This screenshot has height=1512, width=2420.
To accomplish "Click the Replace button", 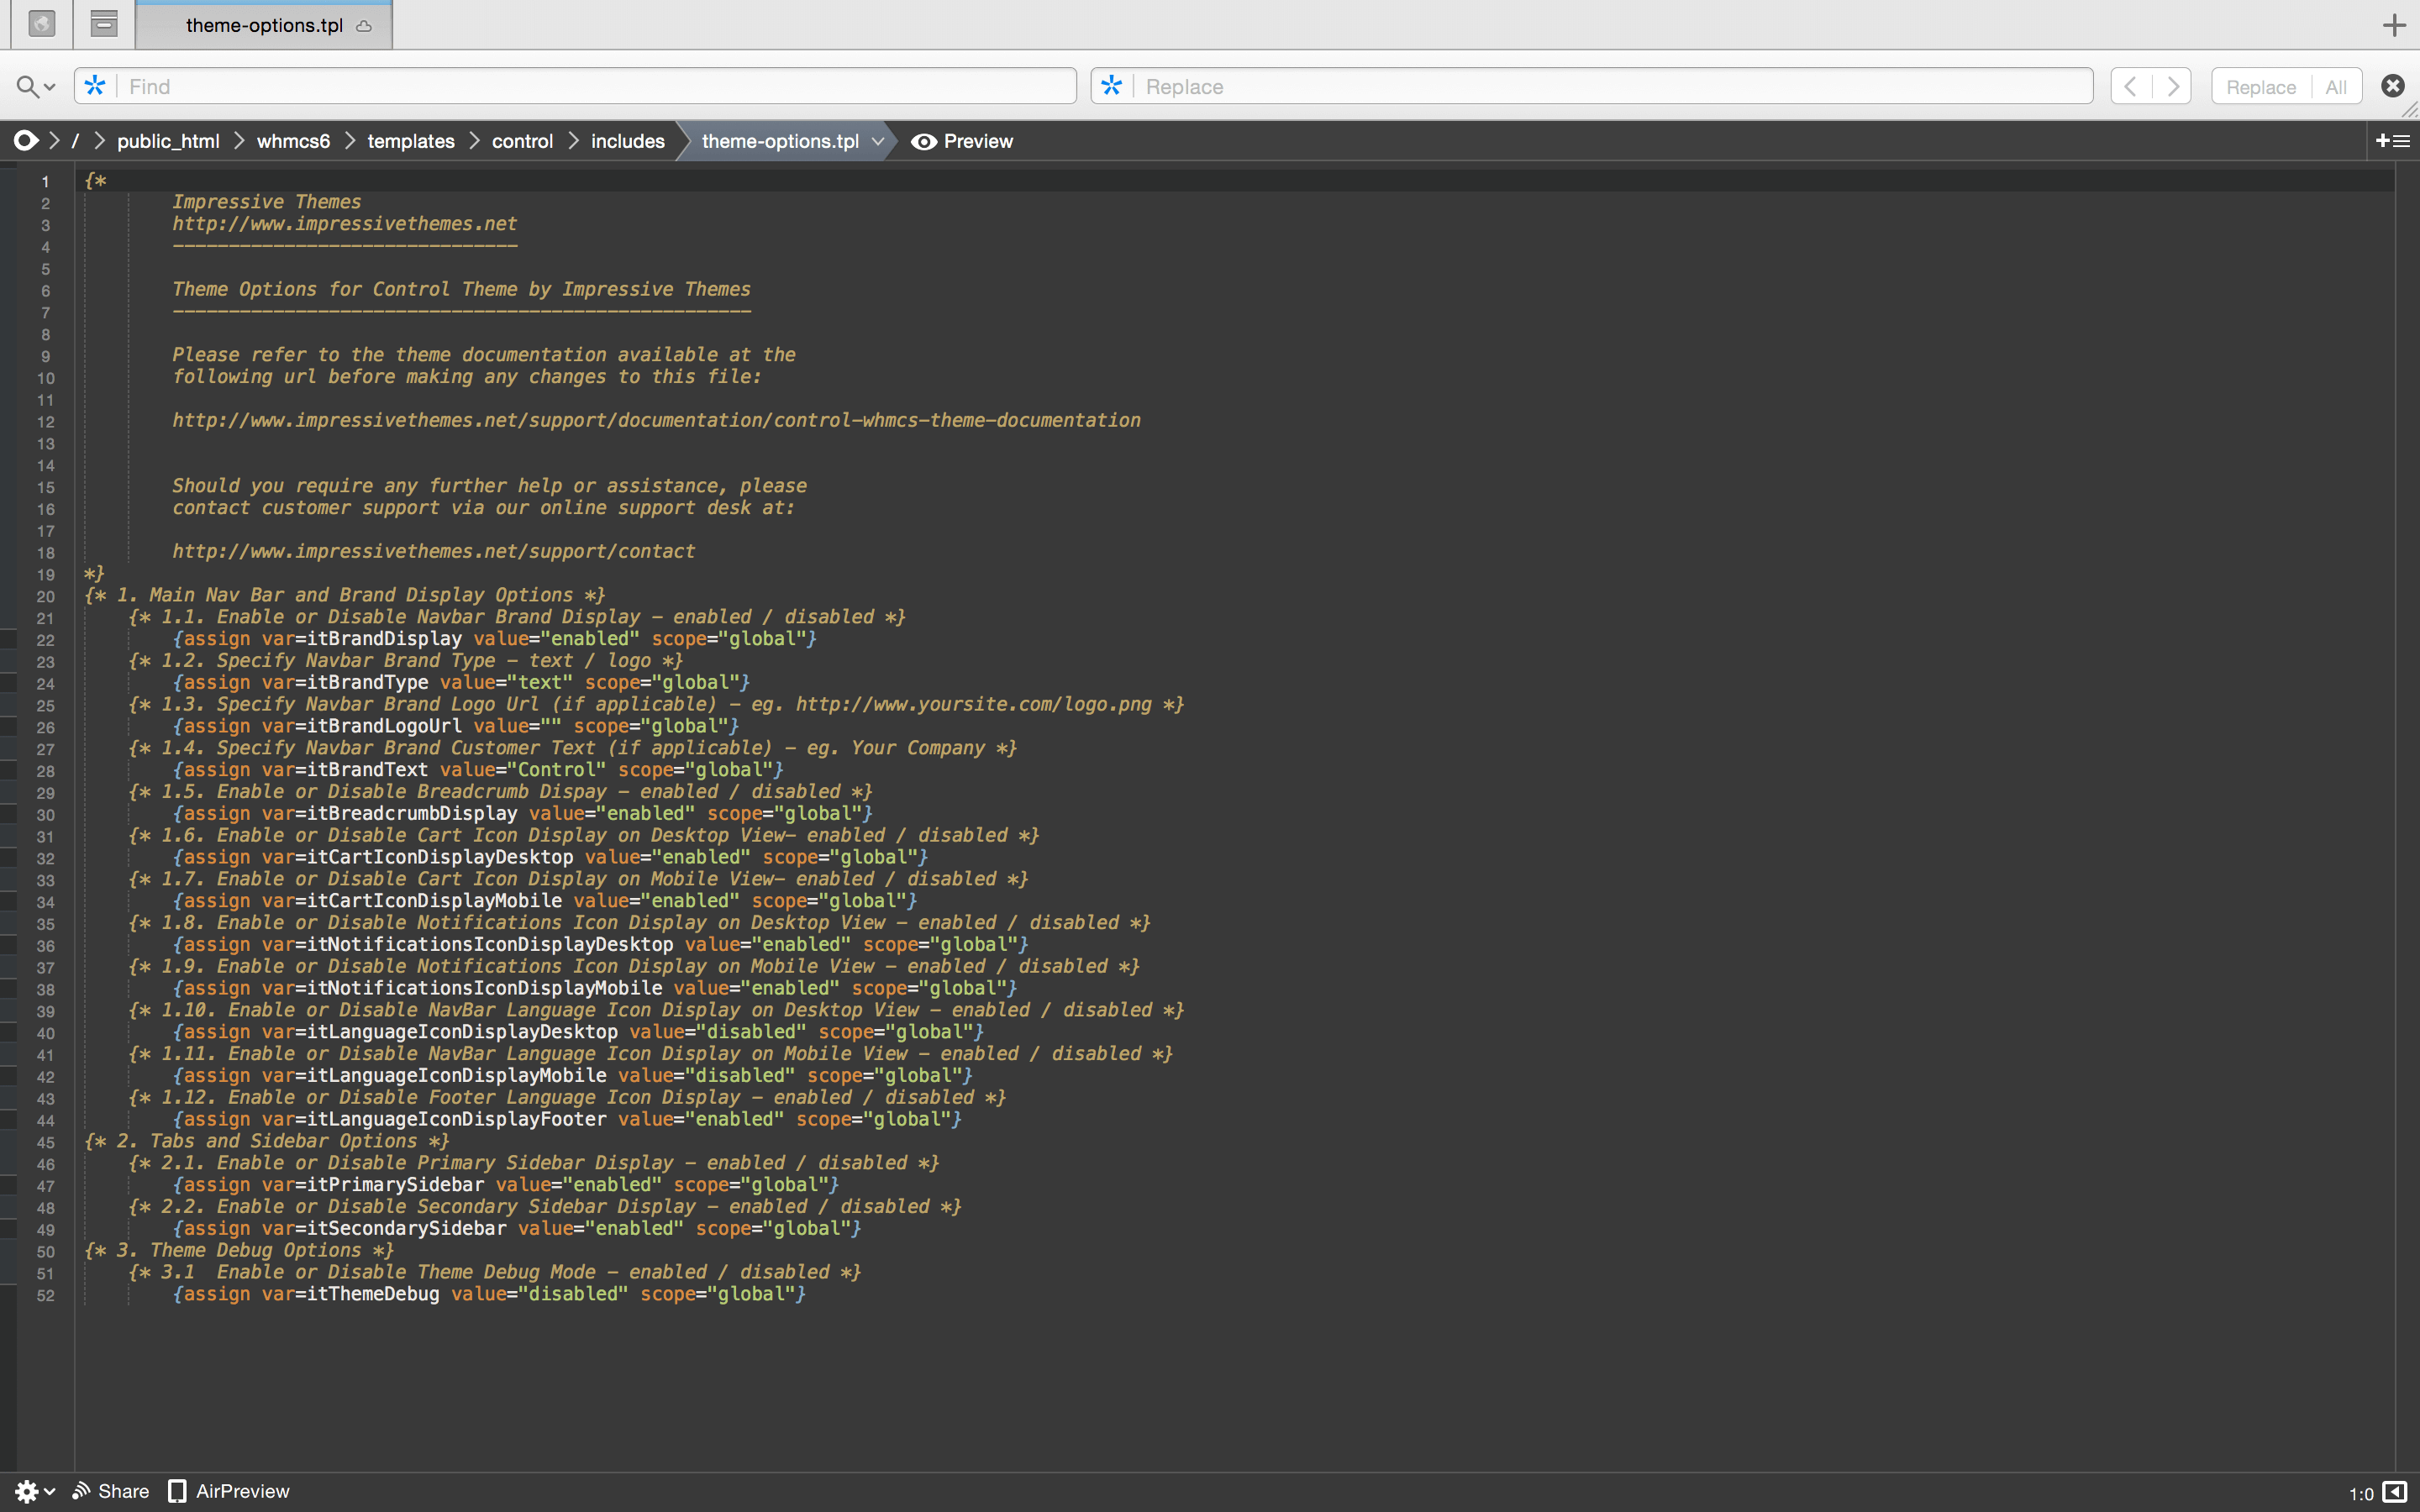I will click(2261, 86).
